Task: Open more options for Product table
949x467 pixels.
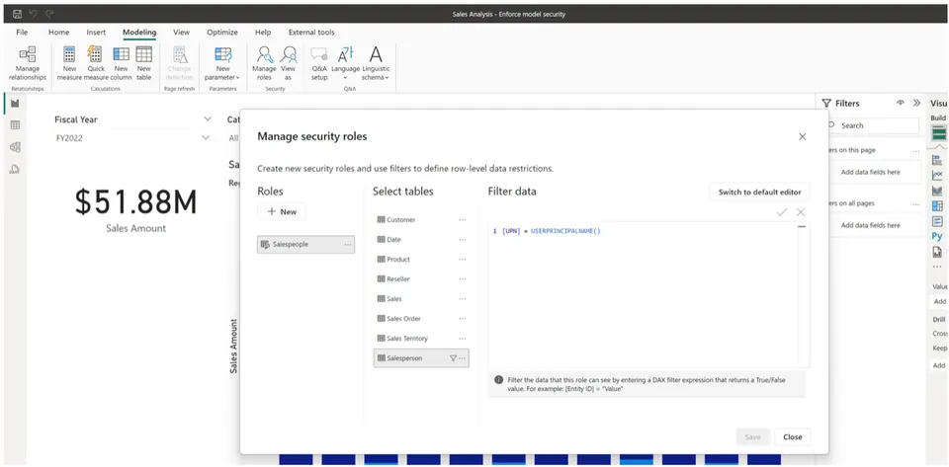Action: click(463, 260)
